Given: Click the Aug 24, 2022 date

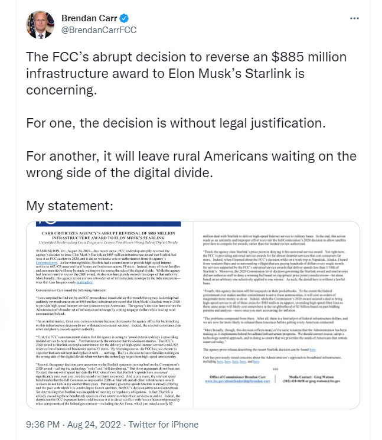Looking at the screenshot, I should click(94, 425).
